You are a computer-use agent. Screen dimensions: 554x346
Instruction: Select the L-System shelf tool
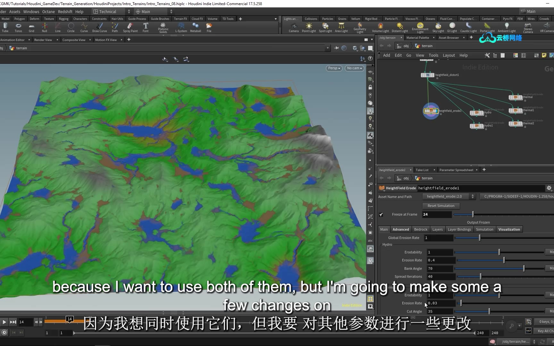tap(181, 27)
